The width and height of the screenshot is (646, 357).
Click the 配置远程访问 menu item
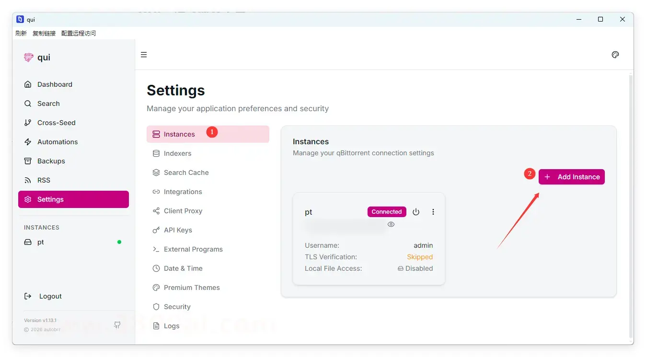click(x=79, y=34)
